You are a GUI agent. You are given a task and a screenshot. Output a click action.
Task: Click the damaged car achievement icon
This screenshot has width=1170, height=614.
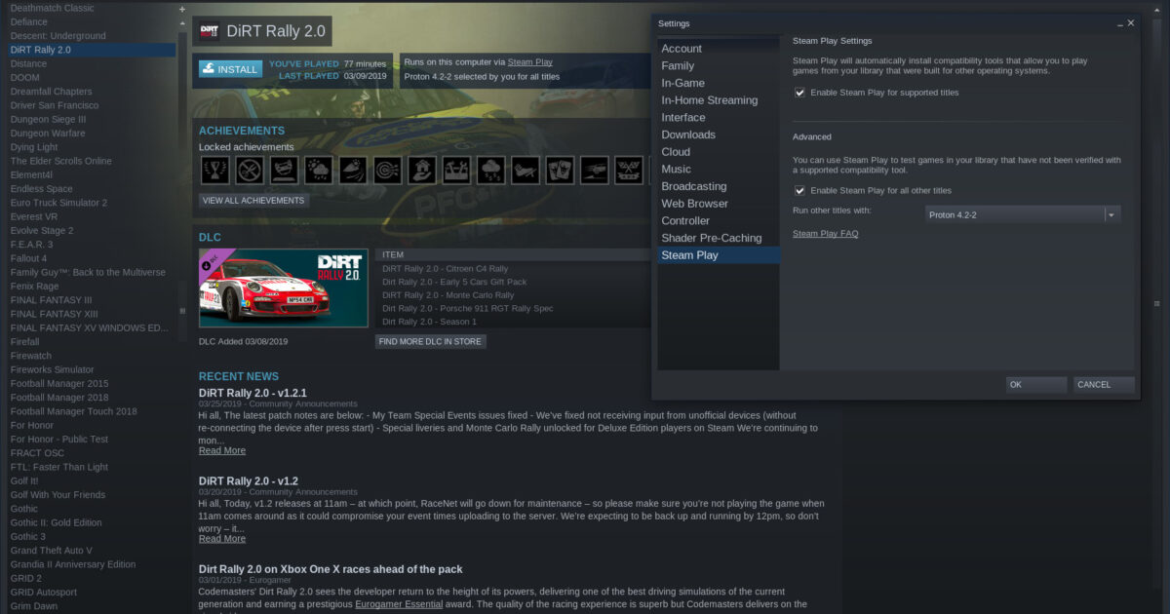click(284, 171)
